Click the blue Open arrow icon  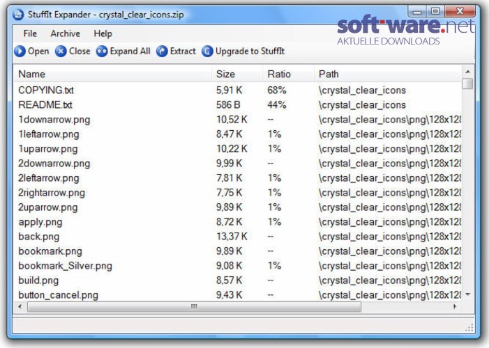pyautogui.click(x=20, y=52)
